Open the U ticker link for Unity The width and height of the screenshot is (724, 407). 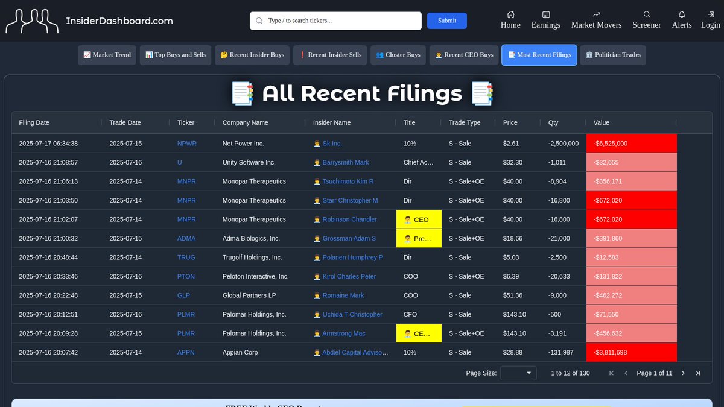point(180,162)
